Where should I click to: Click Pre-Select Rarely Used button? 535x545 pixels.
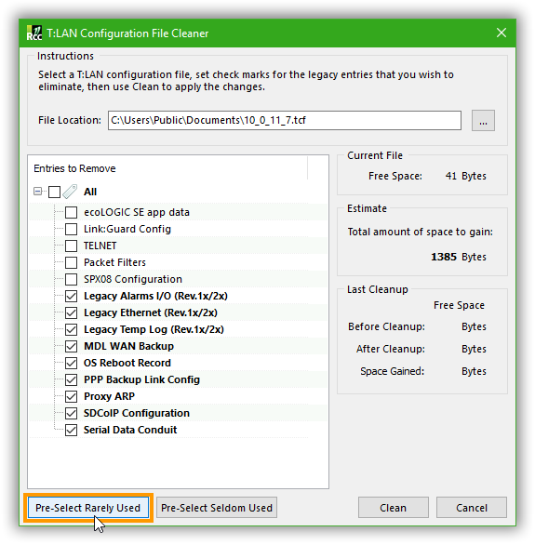pyautogui.click(x=88, y=508)
